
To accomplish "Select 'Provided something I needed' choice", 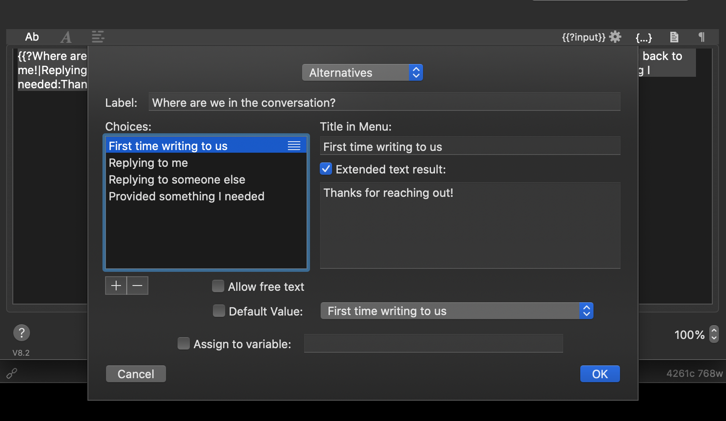I will click(x=186, y=196).
